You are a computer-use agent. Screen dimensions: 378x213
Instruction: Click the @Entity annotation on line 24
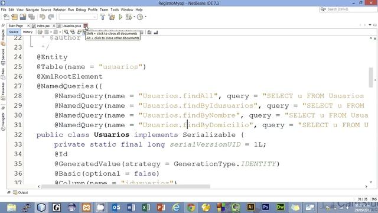pos(52,57)
